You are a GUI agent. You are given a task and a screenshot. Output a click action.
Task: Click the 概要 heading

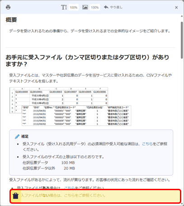pyautogui.click(x=11, y=20)
